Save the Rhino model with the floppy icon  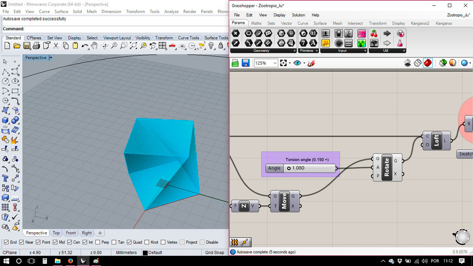point(26,46)
